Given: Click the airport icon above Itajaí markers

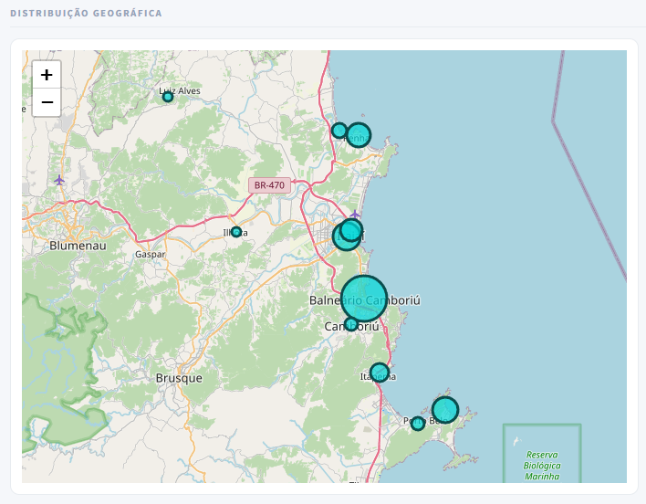Looking at the screenshot, I should [x=355, y=214].
